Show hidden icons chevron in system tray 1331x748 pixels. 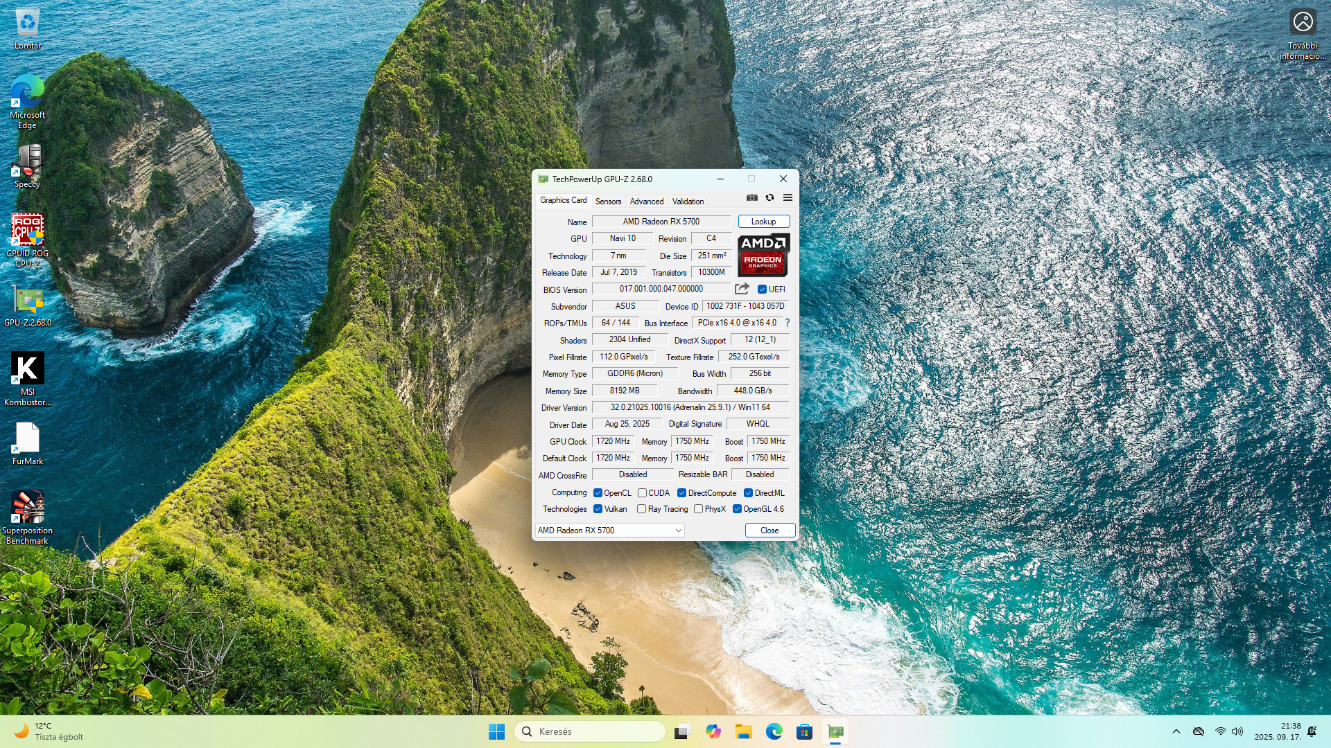[1176, 731]
